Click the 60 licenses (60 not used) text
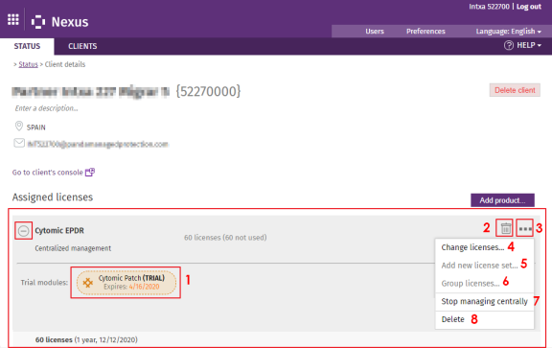552x348 pixels. [x=225, y=238]
